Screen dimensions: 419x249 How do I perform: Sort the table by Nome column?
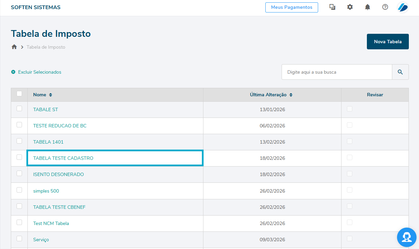point(50,95)
